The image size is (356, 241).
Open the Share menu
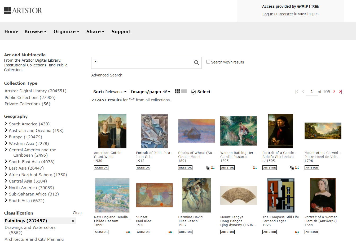pos(95,31)
